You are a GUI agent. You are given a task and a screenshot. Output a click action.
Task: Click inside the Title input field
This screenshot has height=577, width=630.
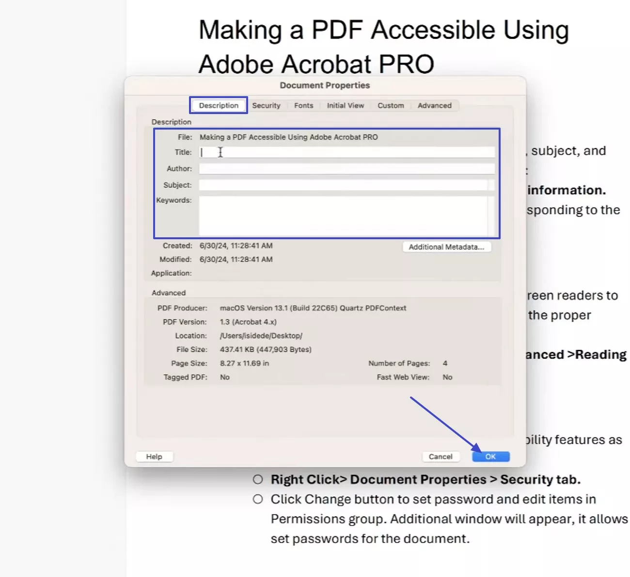coord(339,152)
